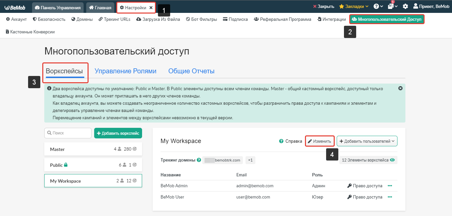Open the Безопасность section
The width and height of the screenshot is (452, 216).
pyautogui.click(x=49, y=19)
